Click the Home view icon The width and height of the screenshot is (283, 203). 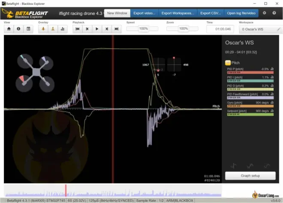(x=9, y=29)
